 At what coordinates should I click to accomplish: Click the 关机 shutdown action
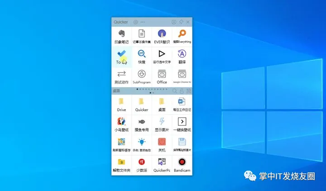click(162, 145)
